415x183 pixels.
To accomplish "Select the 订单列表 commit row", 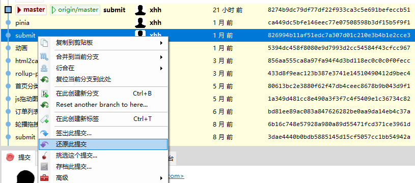I will click(208, 111).
